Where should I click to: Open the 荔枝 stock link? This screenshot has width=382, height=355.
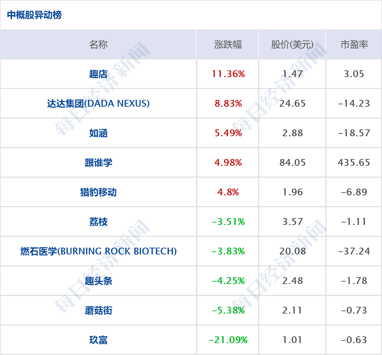click(x=98, y=222)
